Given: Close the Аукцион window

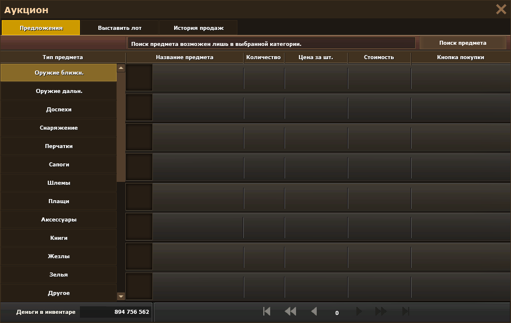Looking at the screenshot, I should [x=501, y=9].
